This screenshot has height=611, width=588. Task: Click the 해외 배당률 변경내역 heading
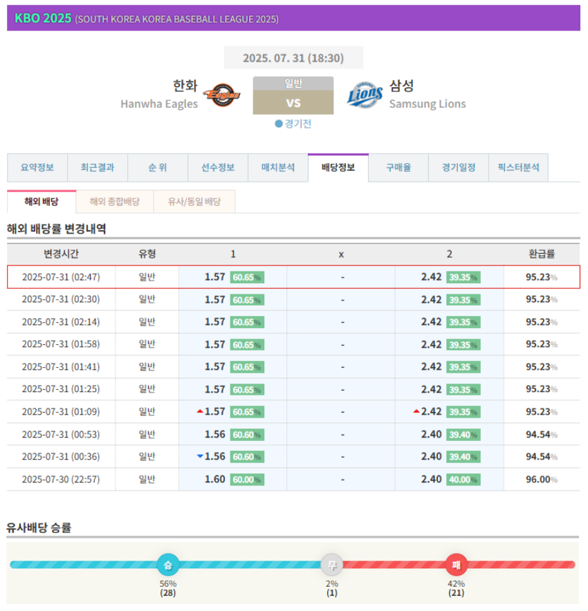click(x=57, y=229)
